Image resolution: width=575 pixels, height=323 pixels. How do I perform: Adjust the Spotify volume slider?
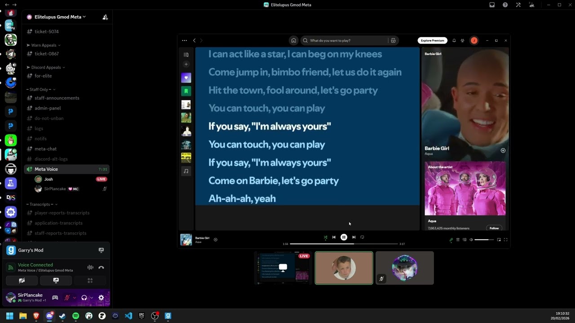[x=484, y=240]
